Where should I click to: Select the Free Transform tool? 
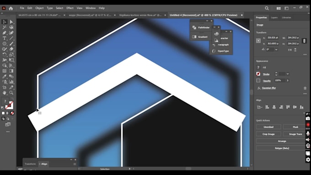(11, 60)
